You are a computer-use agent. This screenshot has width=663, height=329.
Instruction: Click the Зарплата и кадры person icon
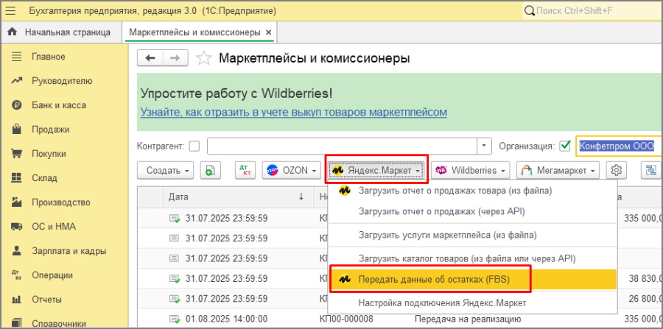pos(16,251)
